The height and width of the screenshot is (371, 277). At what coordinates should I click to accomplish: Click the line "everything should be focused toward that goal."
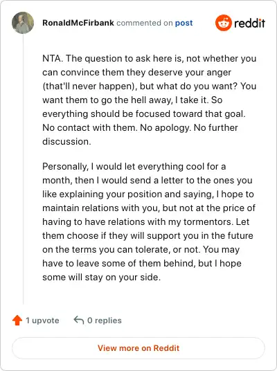pyautogui.click(x=144, y=114)
